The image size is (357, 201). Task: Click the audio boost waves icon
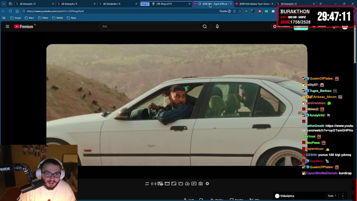(x=154, y=184)
